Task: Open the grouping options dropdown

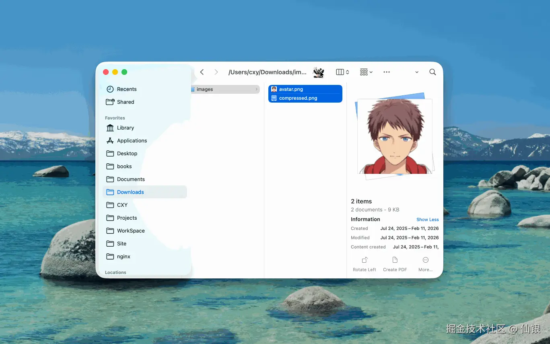Action: [365, 72]
